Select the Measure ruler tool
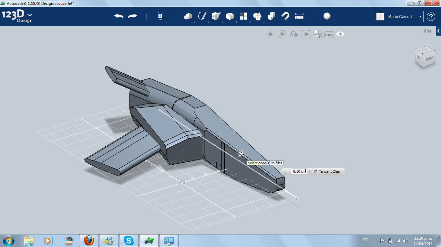The width and height of the screenshot is (441, 247). tap(299, 16)
